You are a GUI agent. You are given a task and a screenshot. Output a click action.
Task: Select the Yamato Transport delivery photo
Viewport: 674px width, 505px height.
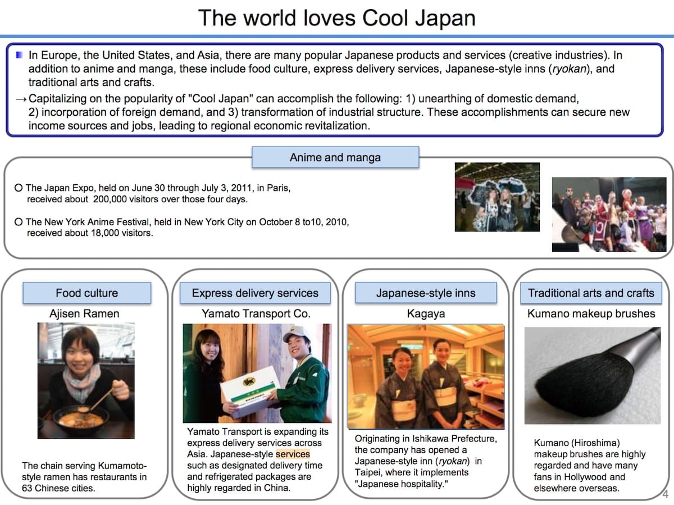(x=256, y=373)
